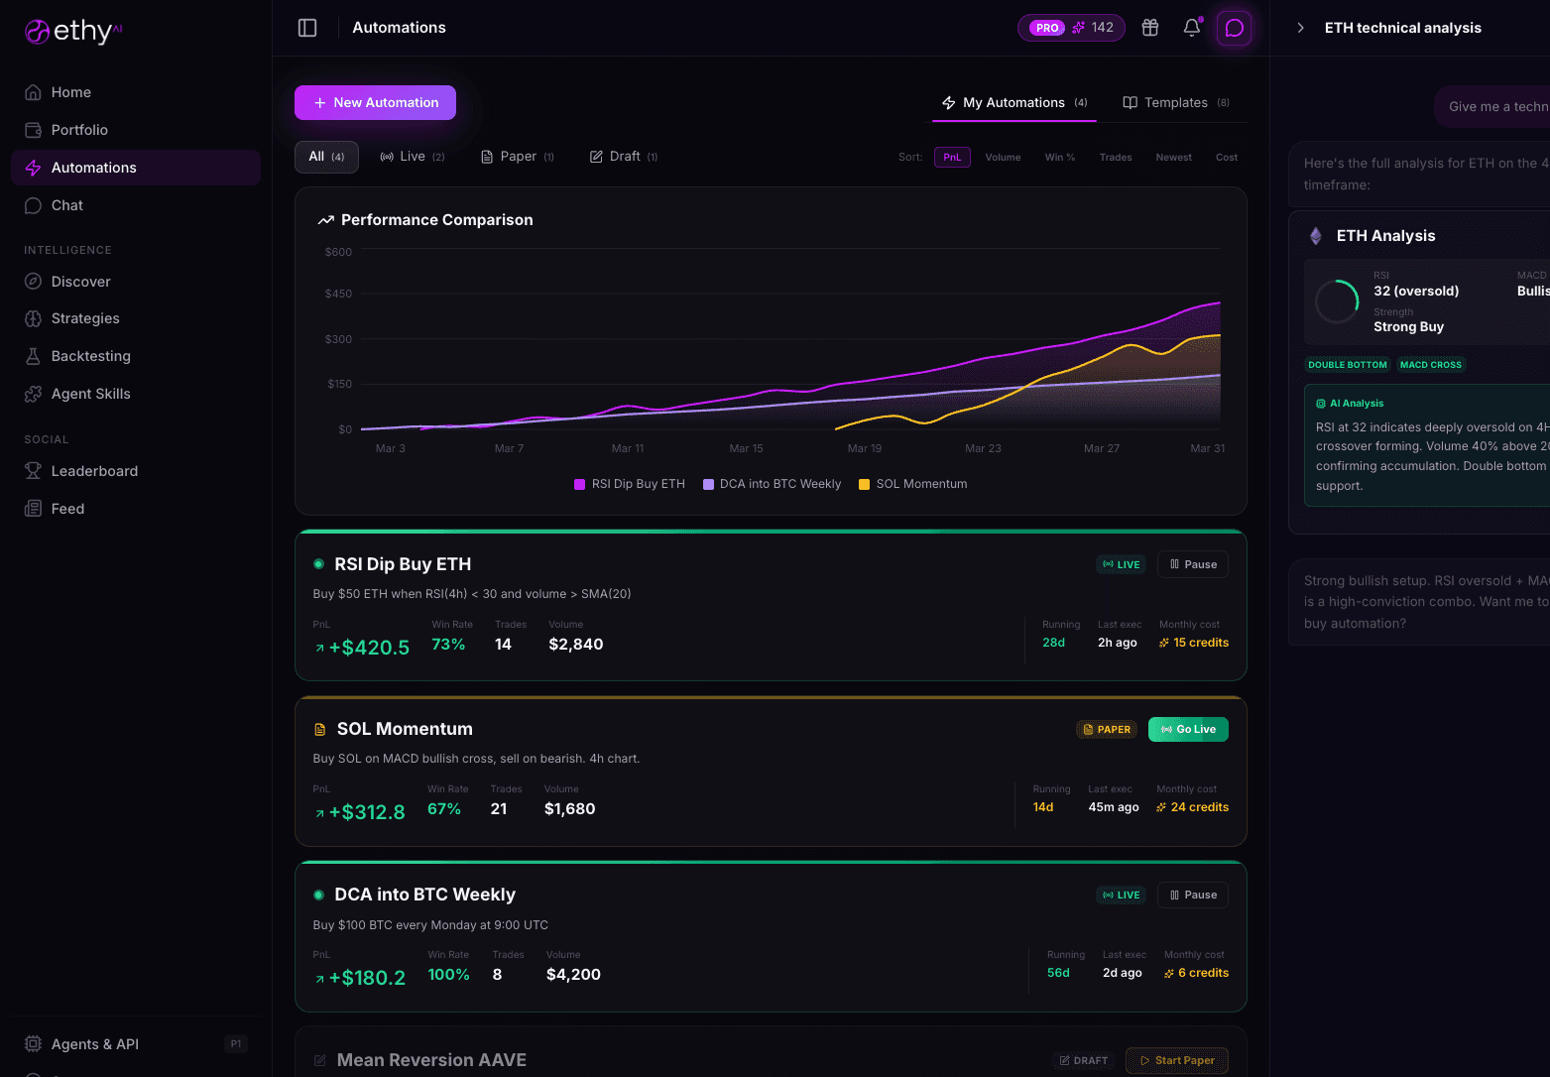This screenshot has width=1550, height=1077.
Task: Open Discover page
Action: (x=136, y=282)
